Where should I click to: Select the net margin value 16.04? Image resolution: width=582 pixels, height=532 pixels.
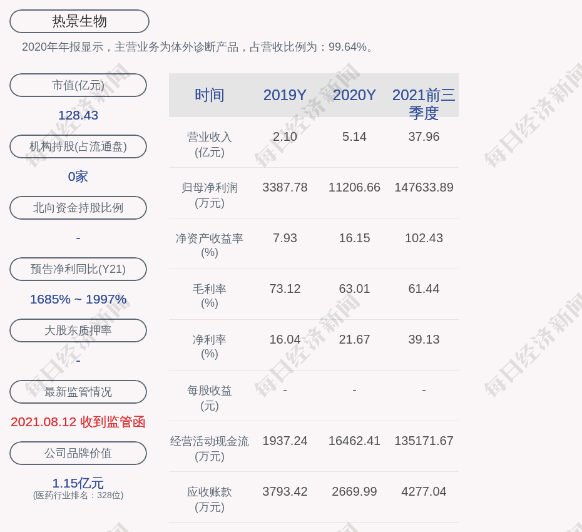pos(285,339)
